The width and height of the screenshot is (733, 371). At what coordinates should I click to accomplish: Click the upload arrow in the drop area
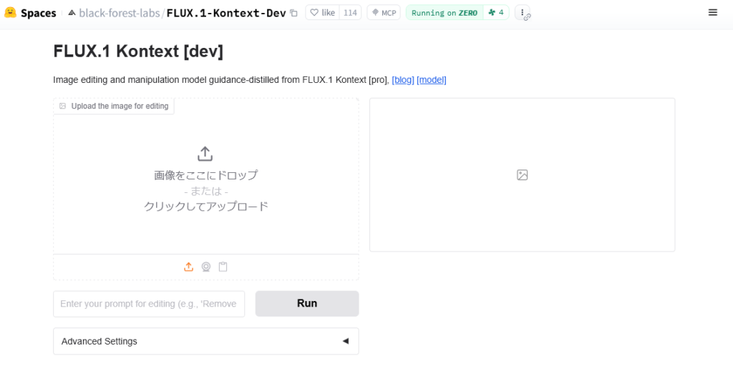click(205, 154)
